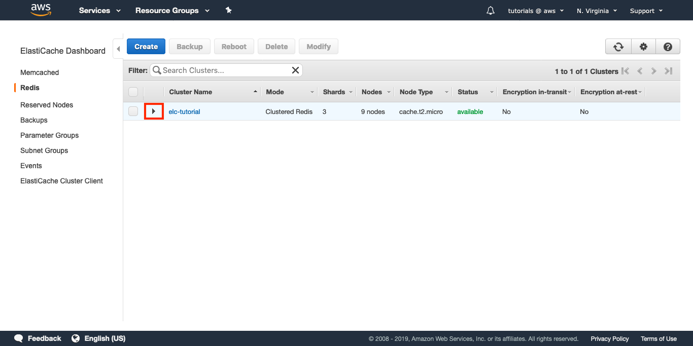Open the N. Virginia region dropdown
This screenshot has height=346, width=693.
(597, 11)
